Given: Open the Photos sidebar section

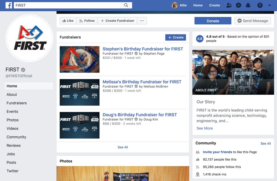Looking at the screenshot, I should (13, 120).
